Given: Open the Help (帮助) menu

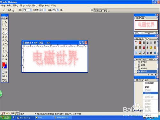Looking at the screenshot, I should [54, 5].
